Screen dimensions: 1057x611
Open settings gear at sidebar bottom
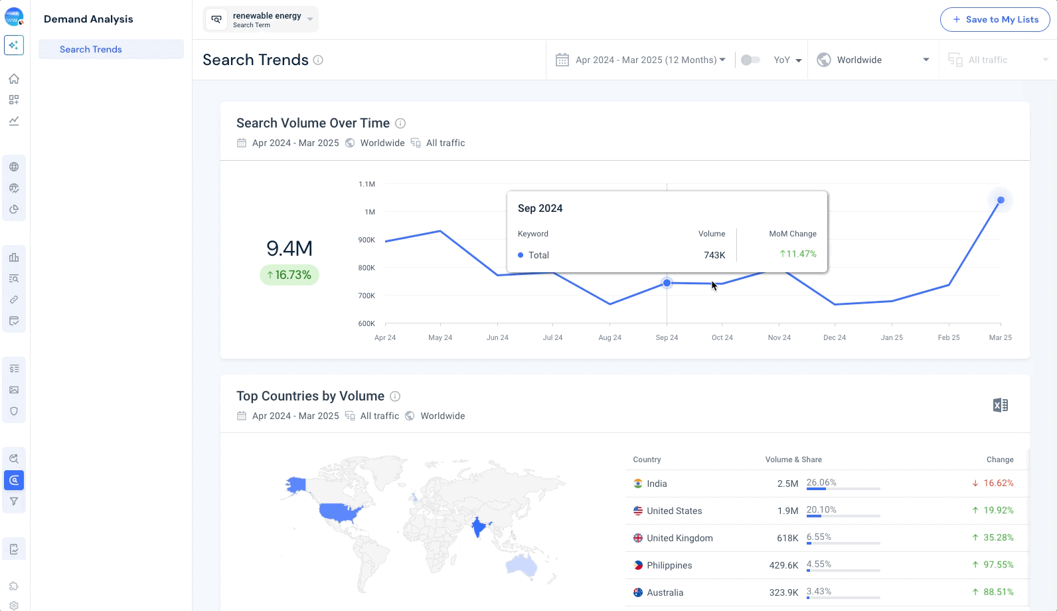14,605
